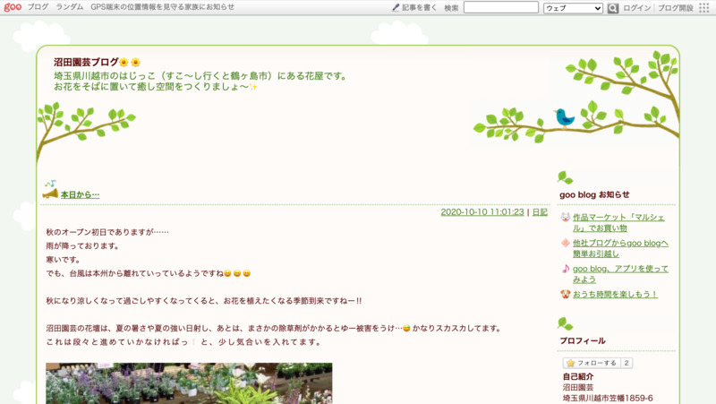Open goo blog、アプリを使ってみよう link
This screenshot has width=716, height=404.
point(620,274)
